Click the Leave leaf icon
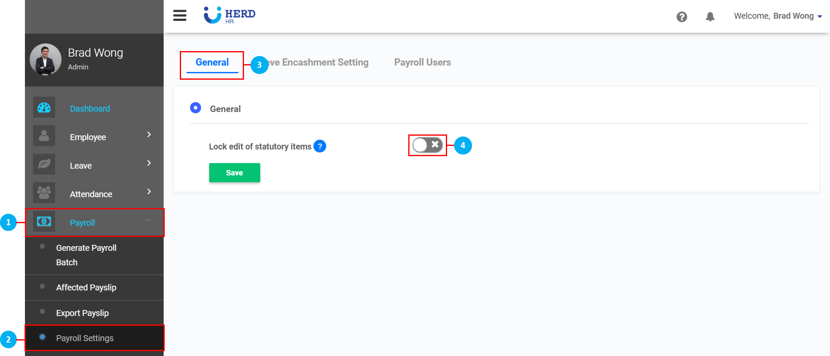The height and width of the screenshot is (356, 830). click(44, 165)
